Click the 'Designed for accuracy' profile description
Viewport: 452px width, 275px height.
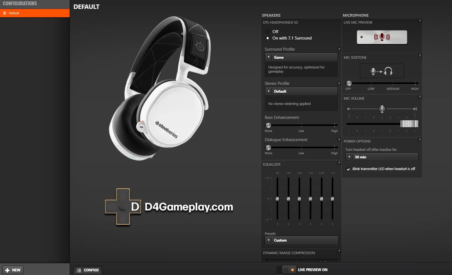[296, 69]
